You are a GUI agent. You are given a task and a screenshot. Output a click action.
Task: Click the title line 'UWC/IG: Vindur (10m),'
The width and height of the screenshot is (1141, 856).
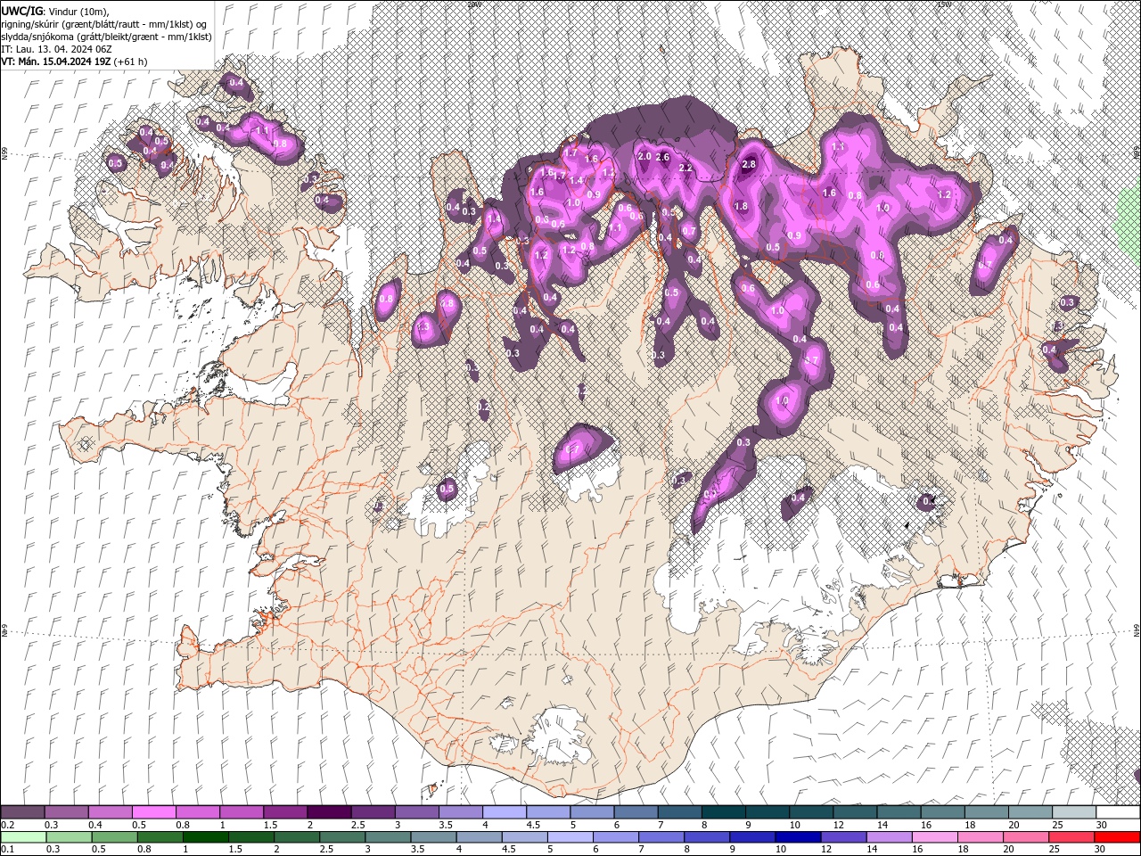click(x=54, y=10)
